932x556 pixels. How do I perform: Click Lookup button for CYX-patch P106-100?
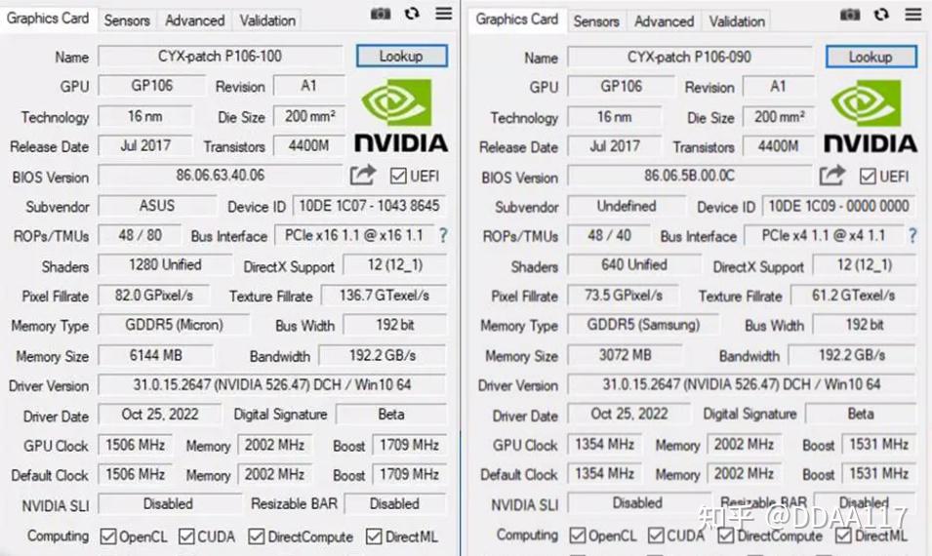coord(401,56)
